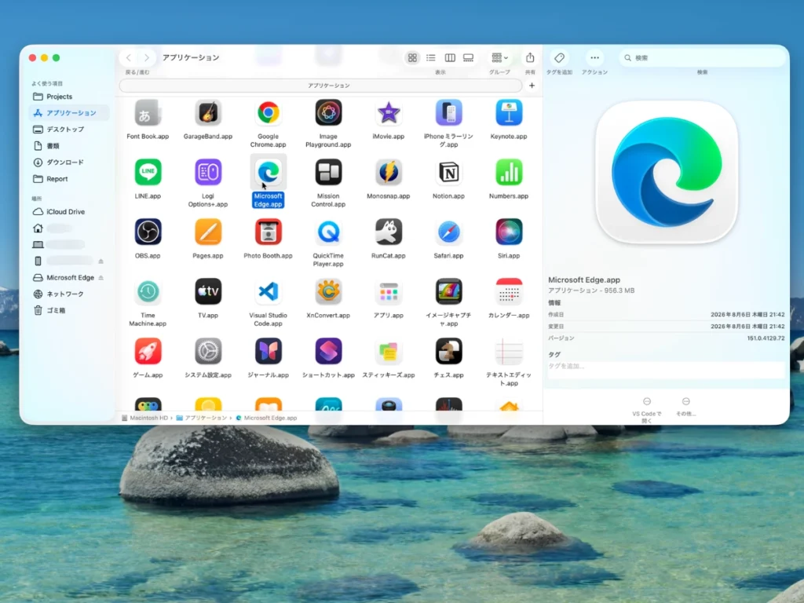Image resolution: width=804 pixels, height=603 pixels.
Task: Click the share toolbar button
Action: point(530,58)
